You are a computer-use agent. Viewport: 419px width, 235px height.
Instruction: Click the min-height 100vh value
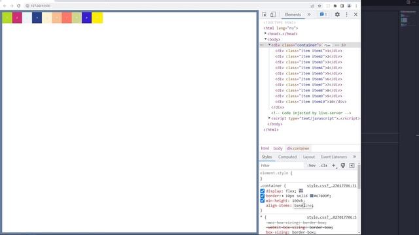click(x=297, y=200)
